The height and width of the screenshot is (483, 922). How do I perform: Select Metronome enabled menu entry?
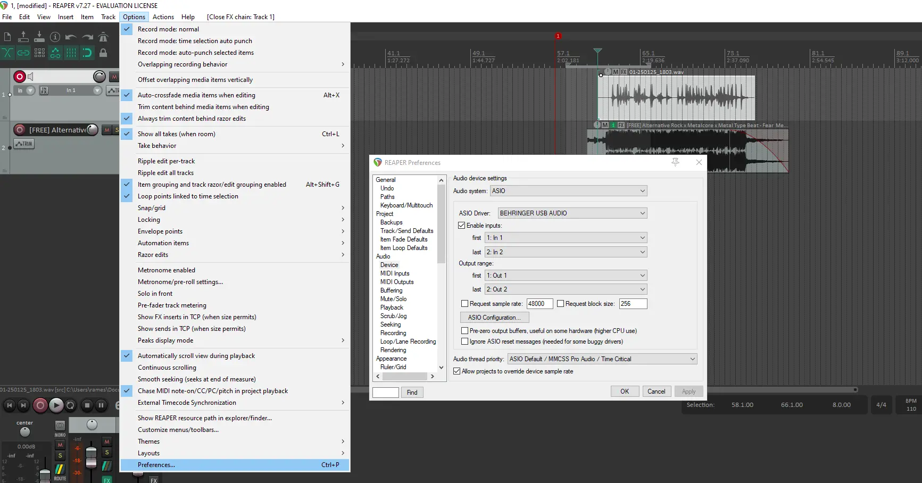[235, 270]
